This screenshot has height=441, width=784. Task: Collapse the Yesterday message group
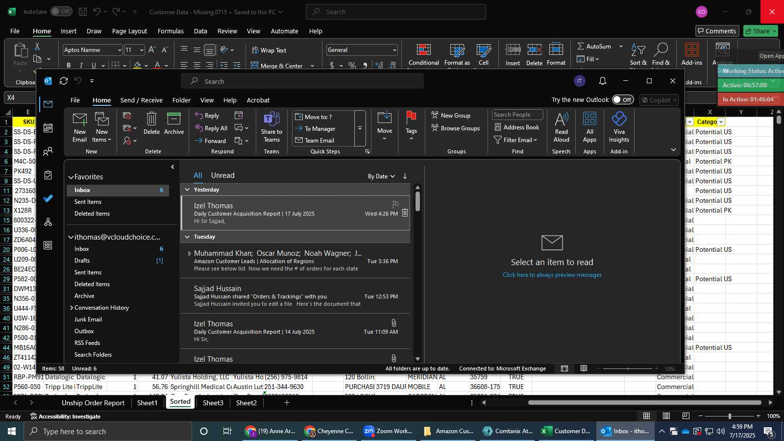tap(187, 190)
